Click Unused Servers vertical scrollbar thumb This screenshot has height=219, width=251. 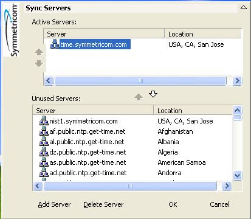tap(237, 118)
